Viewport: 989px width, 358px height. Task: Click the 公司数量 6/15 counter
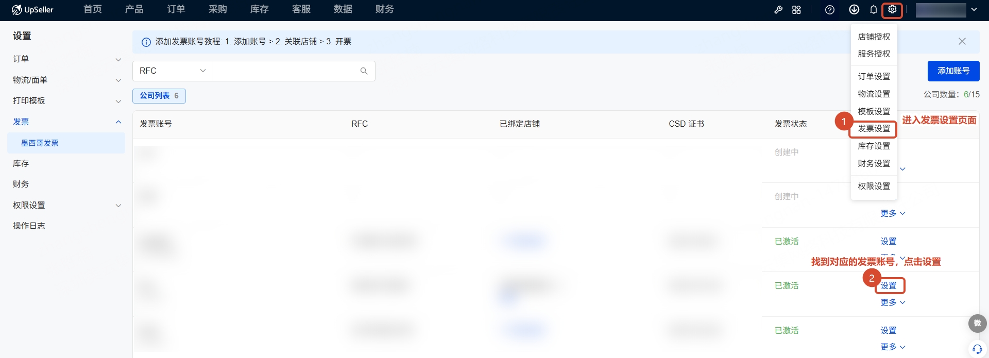click(x=951, y=95)
